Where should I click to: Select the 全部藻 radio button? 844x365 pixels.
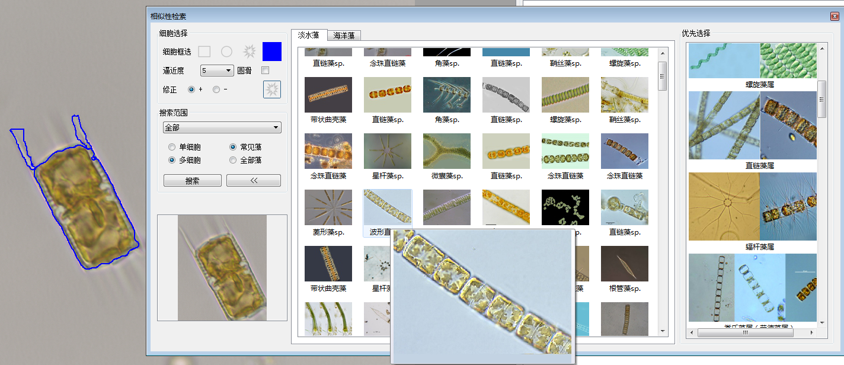(233, 160)
